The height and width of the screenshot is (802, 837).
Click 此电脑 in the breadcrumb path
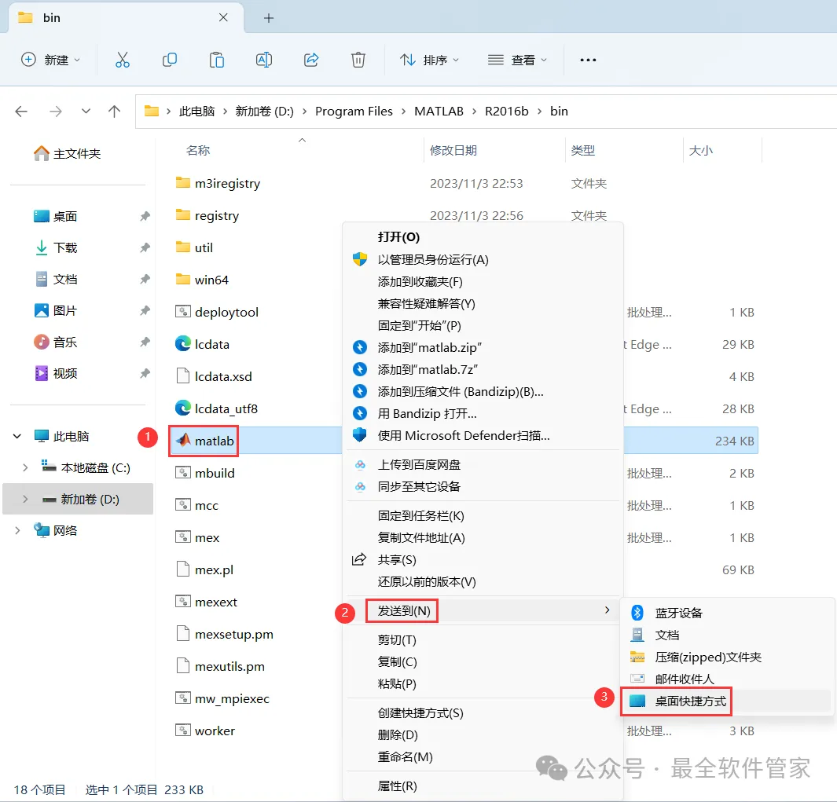(197, 111)
